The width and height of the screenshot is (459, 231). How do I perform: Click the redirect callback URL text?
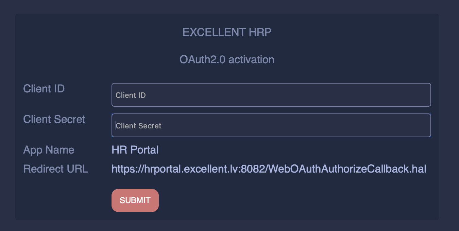click(x=269, y=169)
